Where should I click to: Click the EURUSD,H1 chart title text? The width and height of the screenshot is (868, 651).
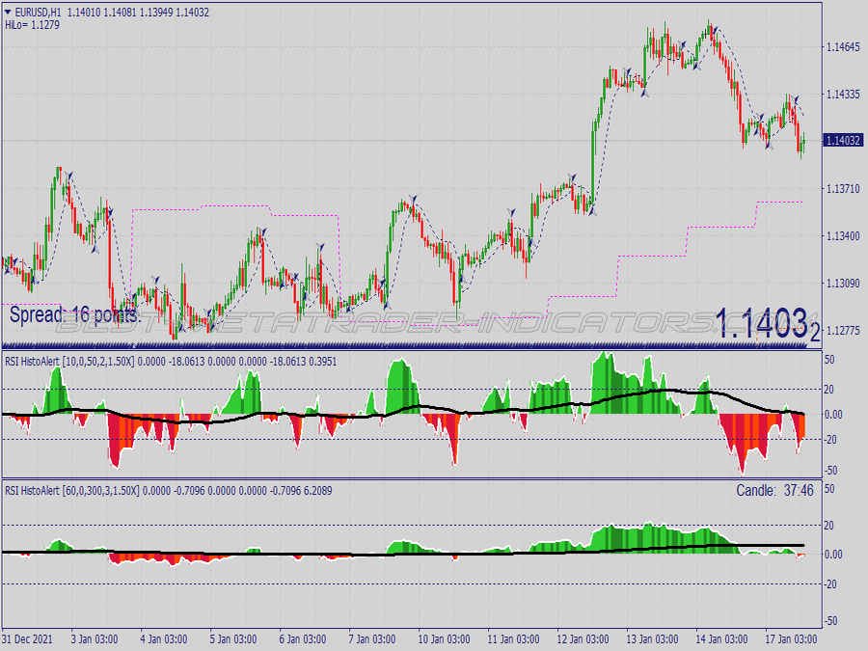point(38,13)
